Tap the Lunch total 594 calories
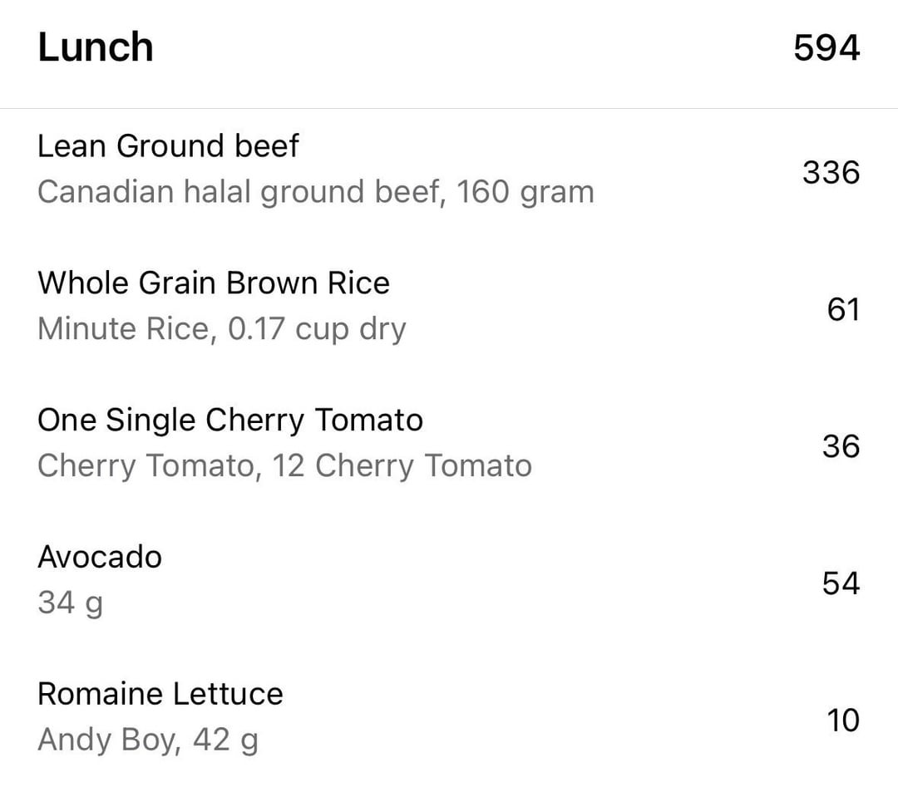This screenshot has height=792, width=898. point(826,47)
